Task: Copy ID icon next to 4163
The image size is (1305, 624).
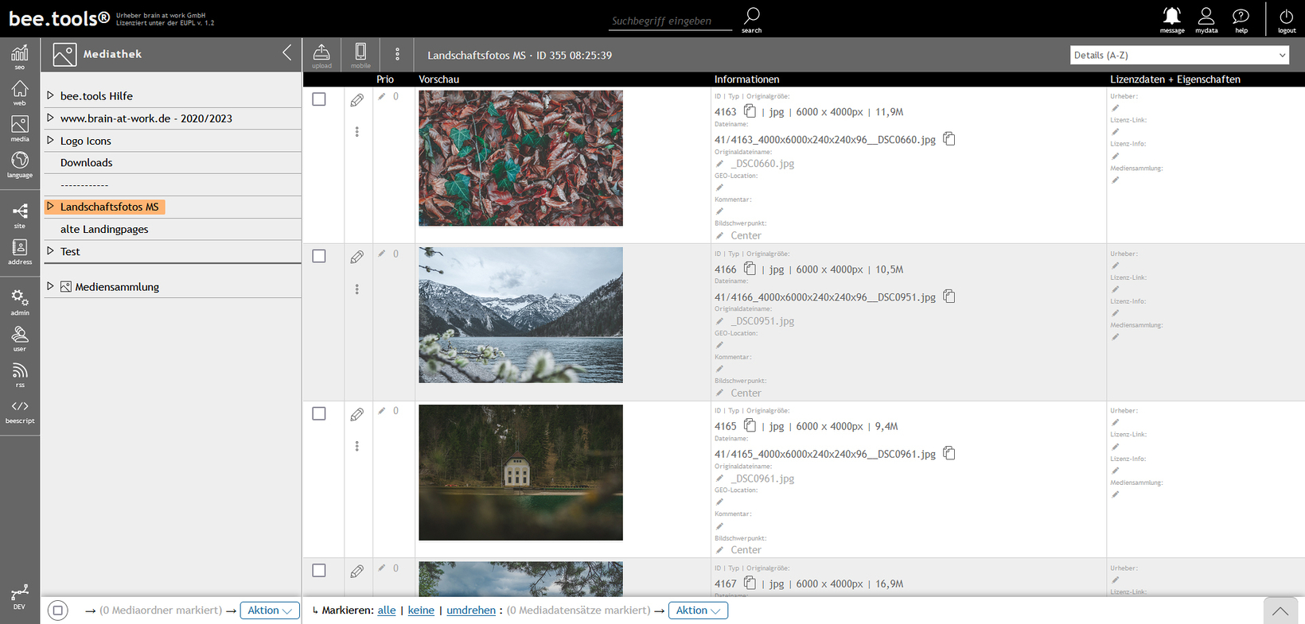Action: [x=750, y=111]
